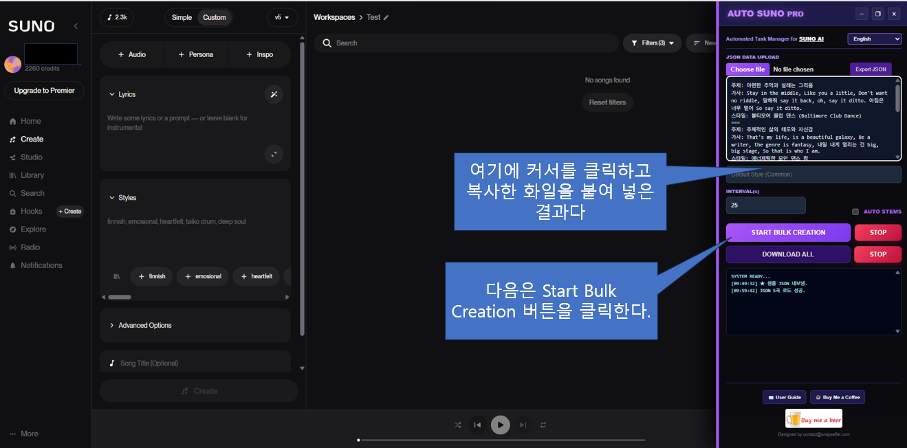Click the JSON data text area

tap(813, 118)
